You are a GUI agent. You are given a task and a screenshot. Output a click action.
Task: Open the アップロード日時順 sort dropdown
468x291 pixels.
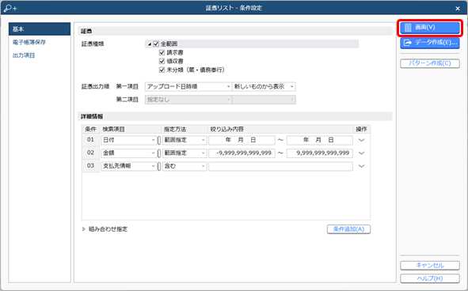[x=188, y=86]
